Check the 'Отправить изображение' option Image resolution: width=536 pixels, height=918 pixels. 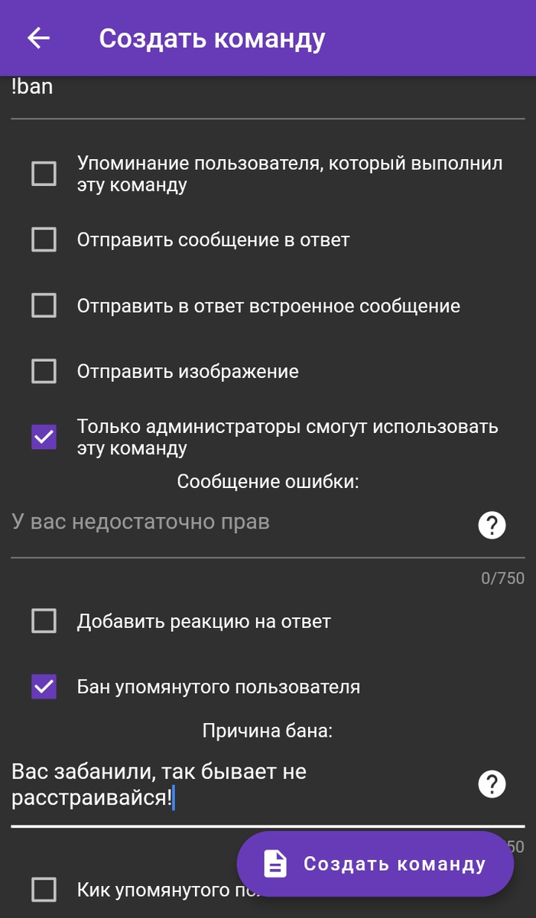(x=44, y=371)
